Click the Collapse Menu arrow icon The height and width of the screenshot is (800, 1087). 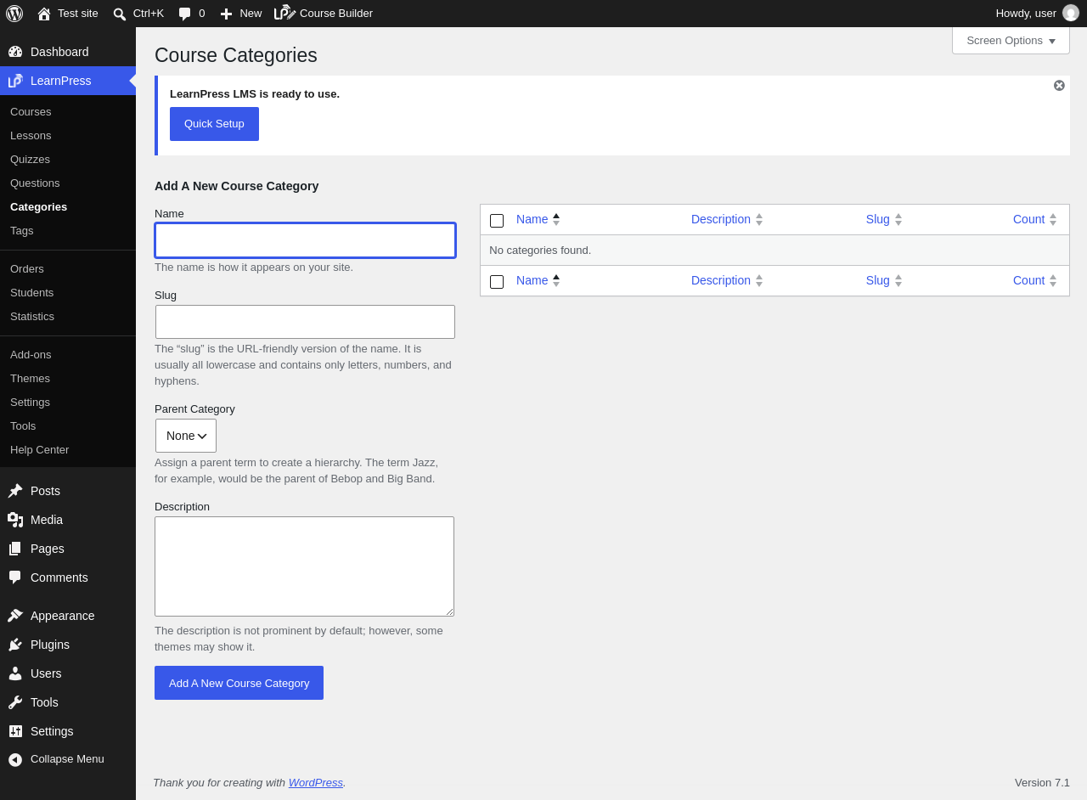tap(15, 759)
